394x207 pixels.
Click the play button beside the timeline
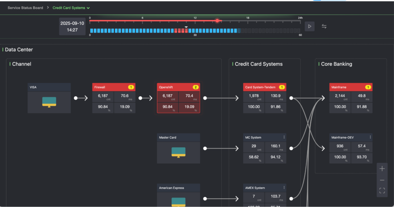pos(310,26)
